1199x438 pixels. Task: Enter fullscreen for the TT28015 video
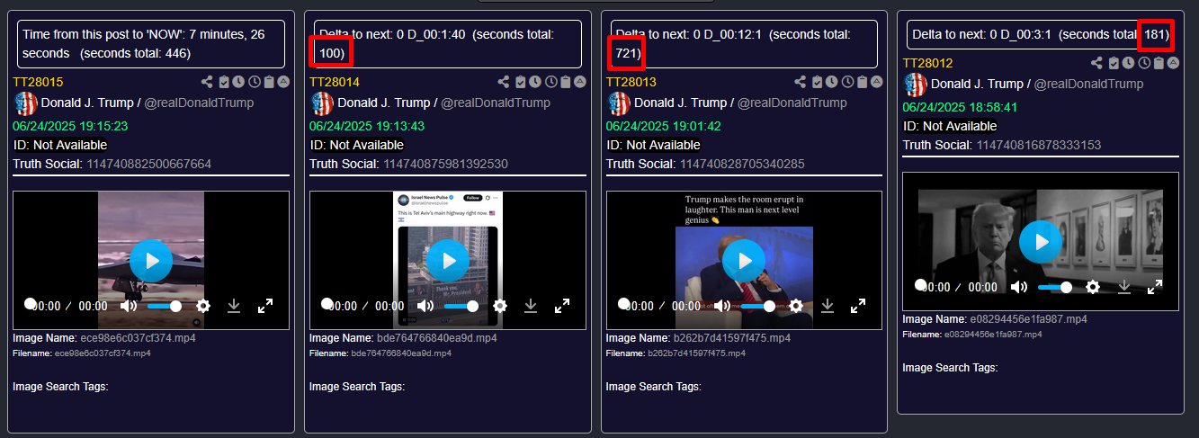265,306
